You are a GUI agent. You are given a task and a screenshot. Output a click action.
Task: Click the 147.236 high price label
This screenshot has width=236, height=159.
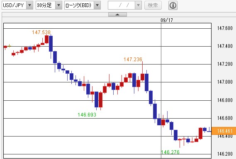[133, 60]
